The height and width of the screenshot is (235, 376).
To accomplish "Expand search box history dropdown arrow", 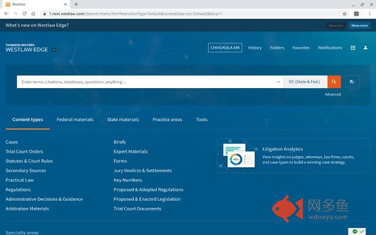I will coord(278,82).
